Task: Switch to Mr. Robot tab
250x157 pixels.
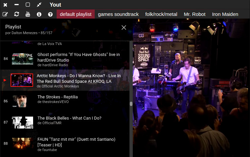Action: click(x=194, y=14)
